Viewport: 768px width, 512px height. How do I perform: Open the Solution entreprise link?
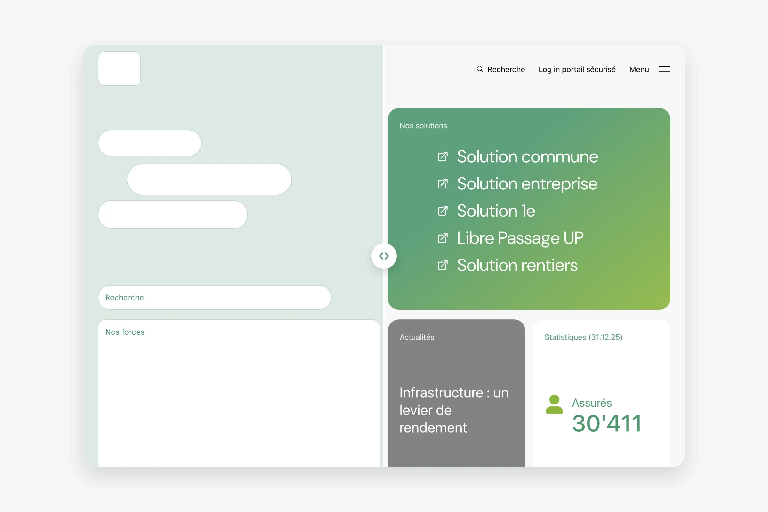click(x=527, y=184)
